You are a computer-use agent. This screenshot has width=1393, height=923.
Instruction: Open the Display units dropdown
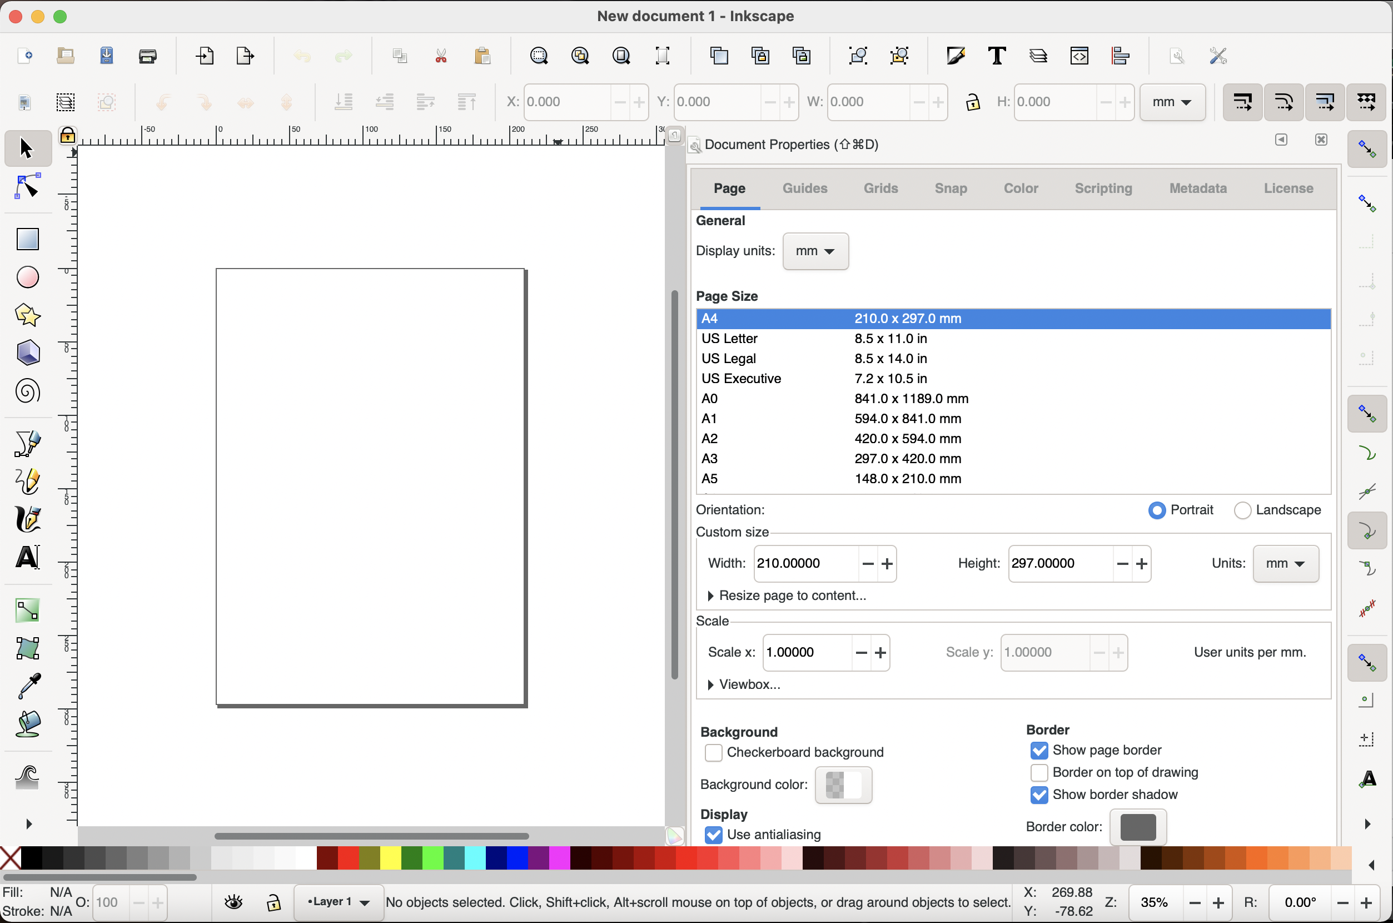[x=815, y=251]
